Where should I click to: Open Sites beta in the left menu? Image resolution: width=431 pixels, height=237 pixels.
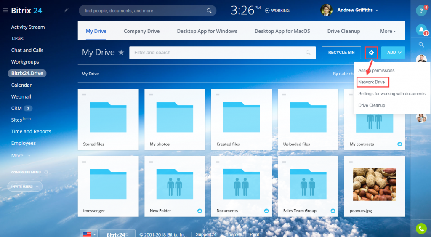(21, 120)
